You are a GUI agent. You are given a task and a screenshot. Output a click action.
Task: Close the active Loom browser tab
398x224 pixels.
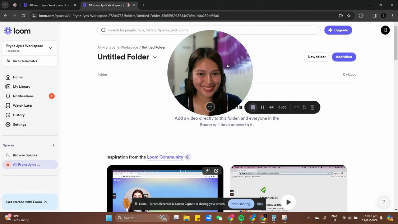coord(134,5)
